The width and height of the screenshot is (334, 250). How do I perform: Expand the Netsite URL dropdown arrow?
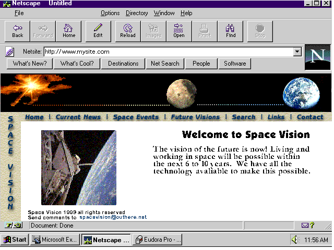(297, 52)
